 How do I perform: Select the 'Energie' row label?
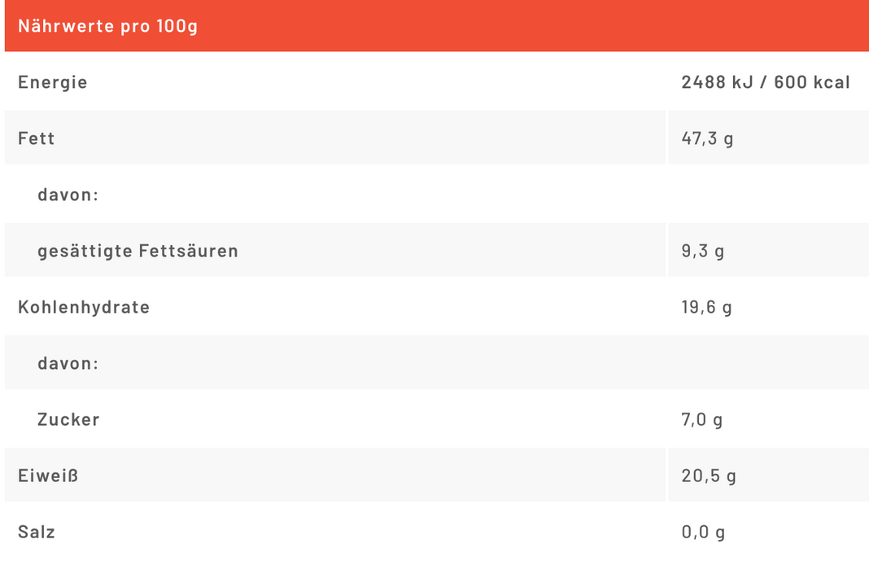pos(53,82)
